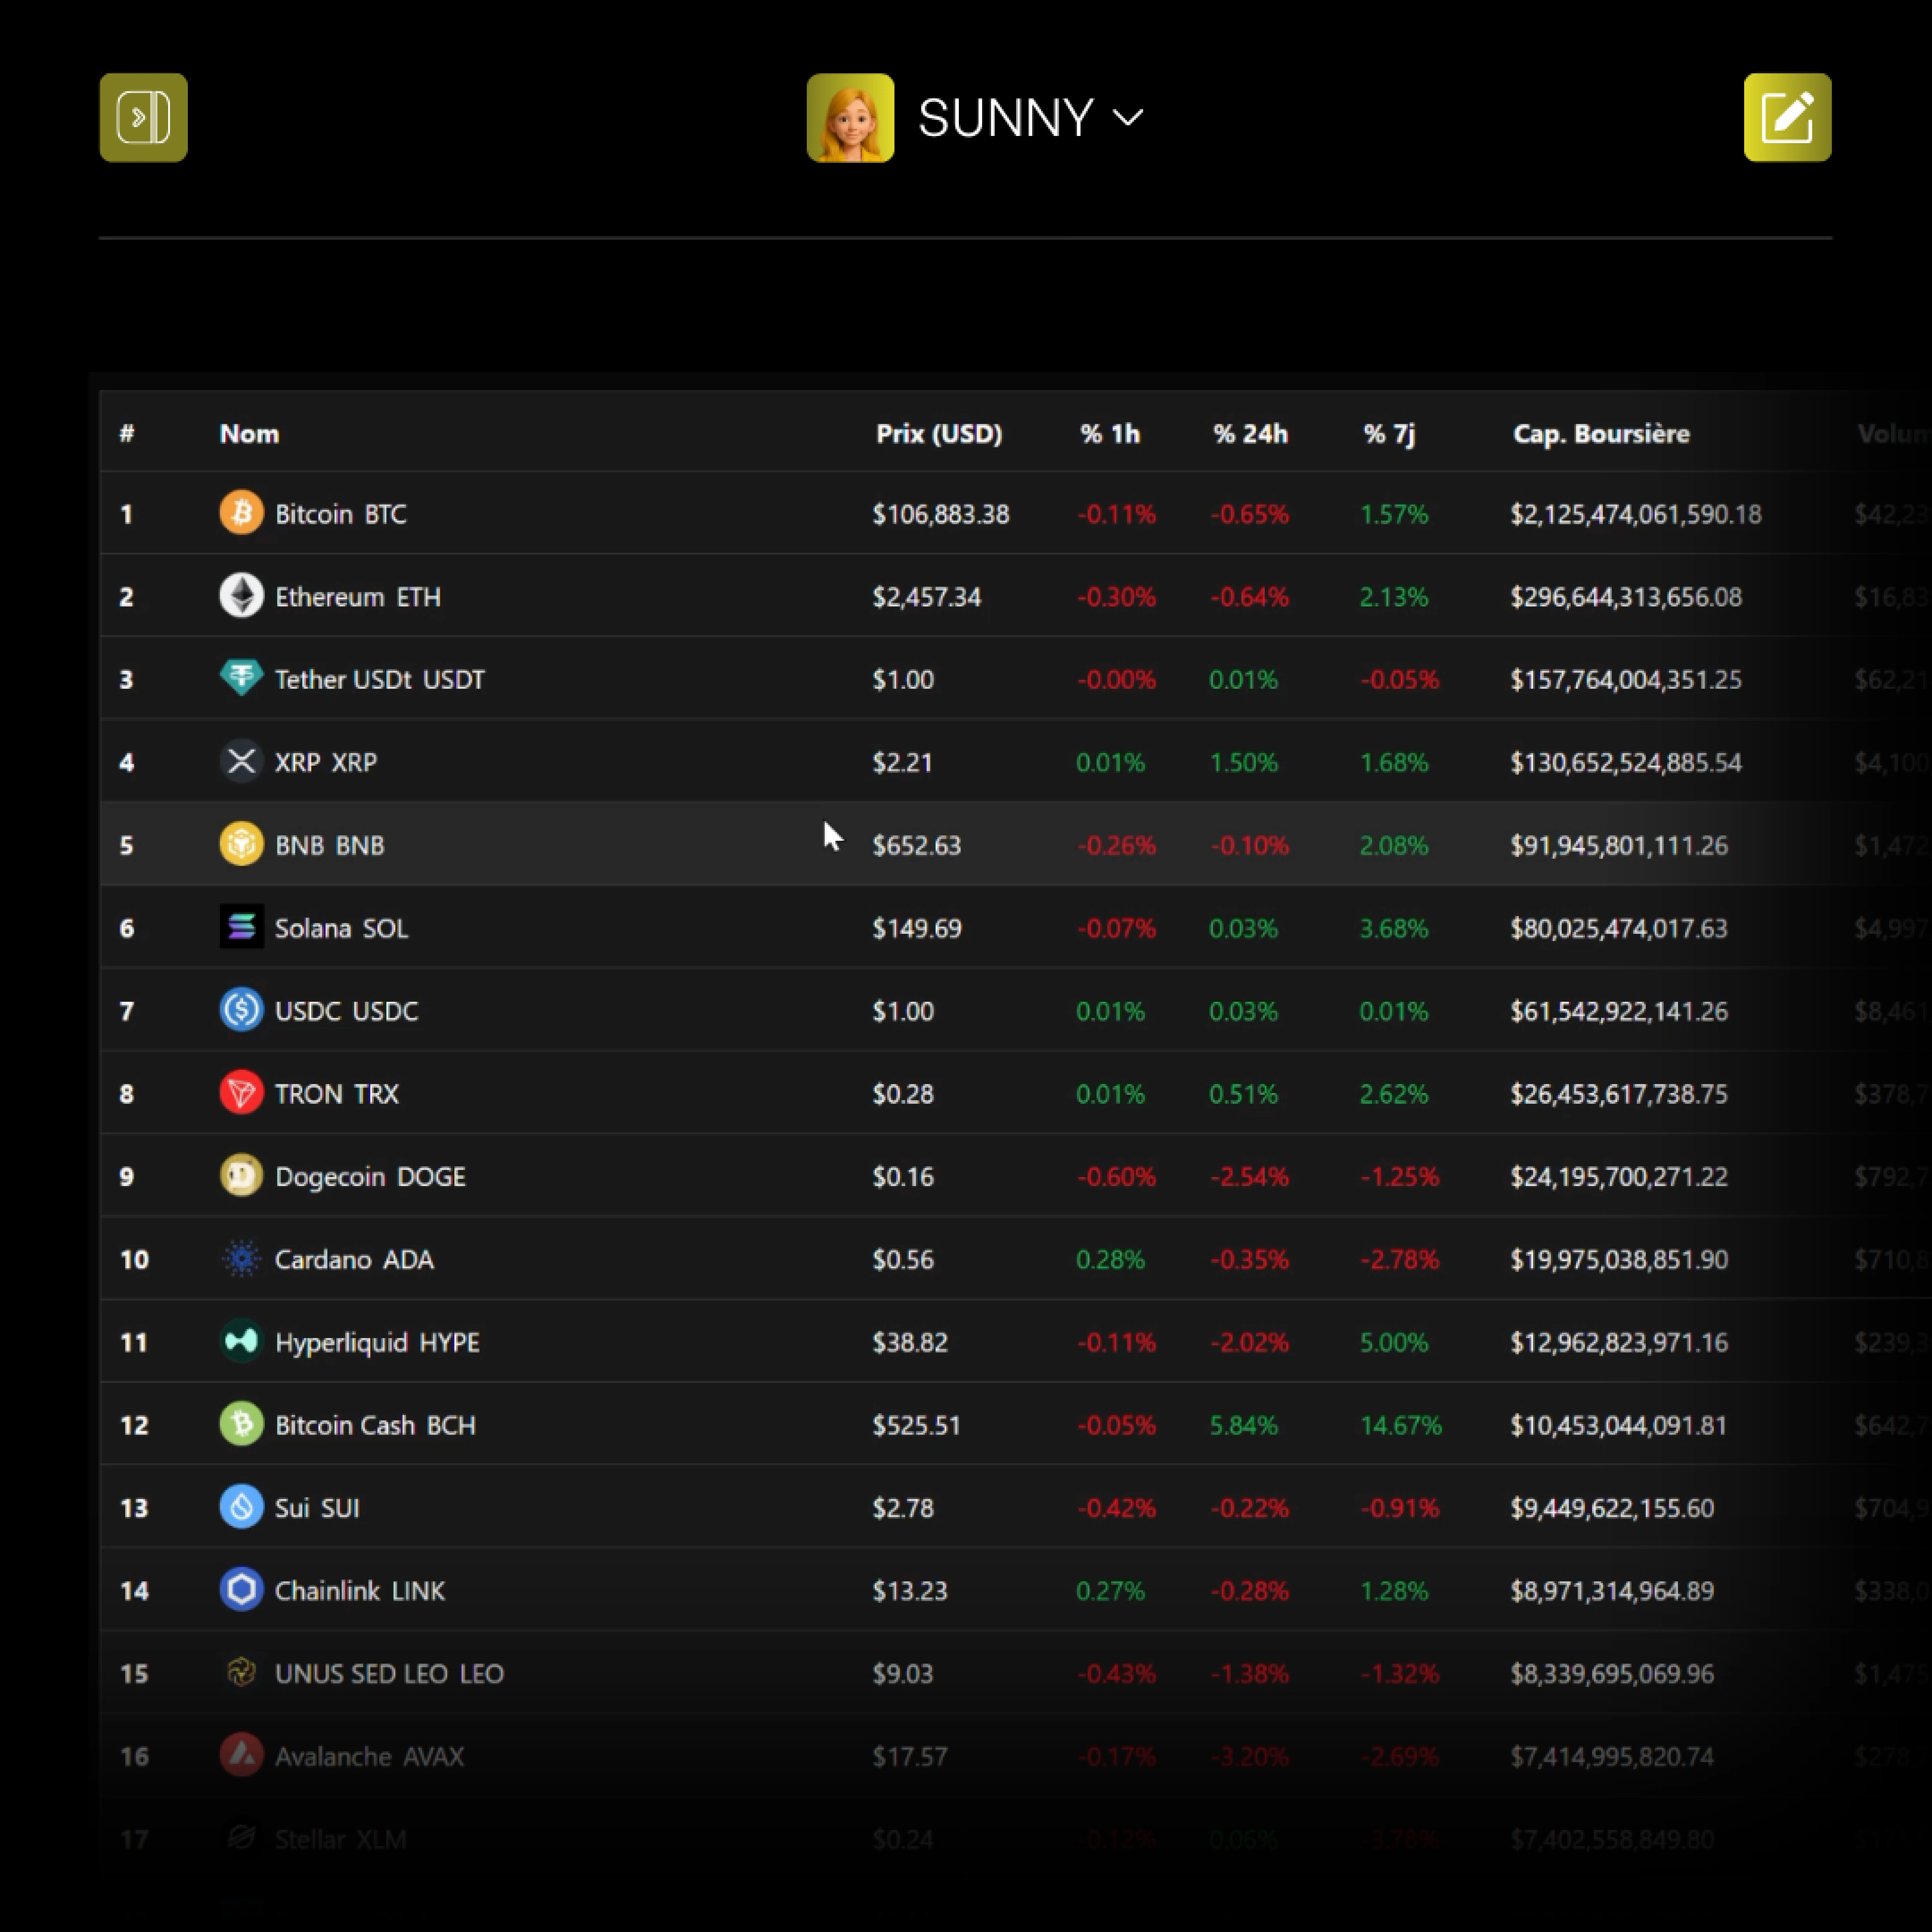The width and height of the screenshot is (1932, 1932).
Task: Select the Cardano ADA name text
Action: 355,1259
